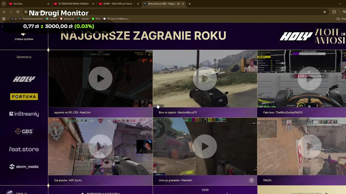Viewport: 346px width, 194px height.
Task: Minimize the browser window
Action: (x=340, y=4)
